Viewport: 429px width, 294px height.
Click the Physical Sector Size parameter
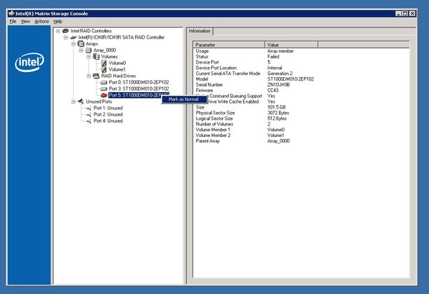point(215,113)
